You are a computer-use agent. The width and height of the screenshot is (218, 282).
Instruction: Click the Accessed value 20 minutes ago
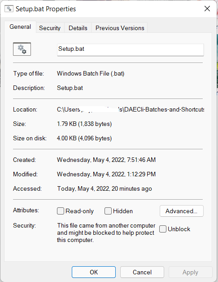105,188
